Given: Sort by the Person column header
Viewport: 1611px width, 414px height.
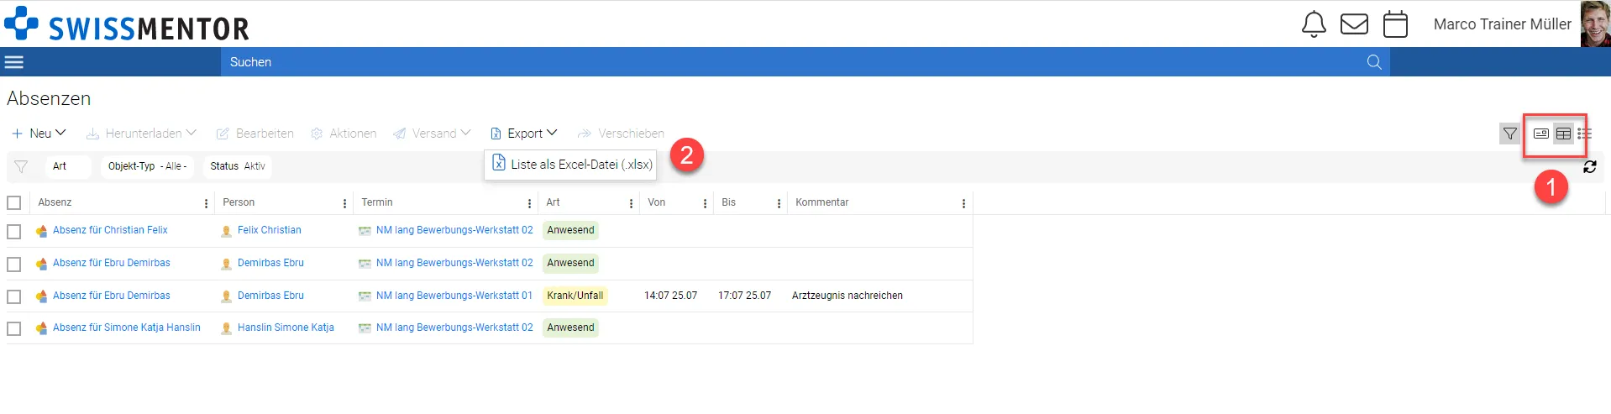Looking at the screenshot, I should point(239,202).
